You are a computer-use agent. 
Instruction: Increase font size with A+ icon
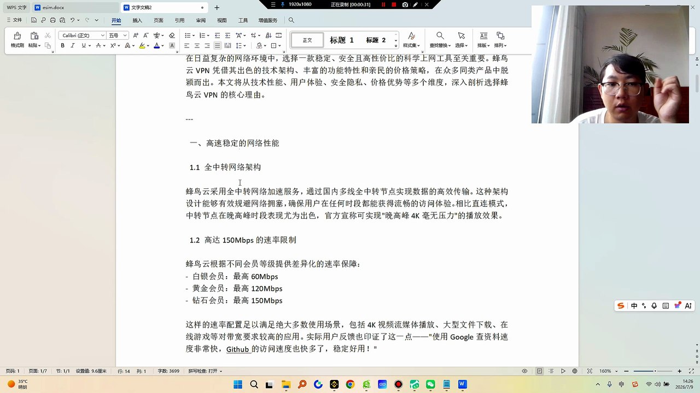click(136, 35)
